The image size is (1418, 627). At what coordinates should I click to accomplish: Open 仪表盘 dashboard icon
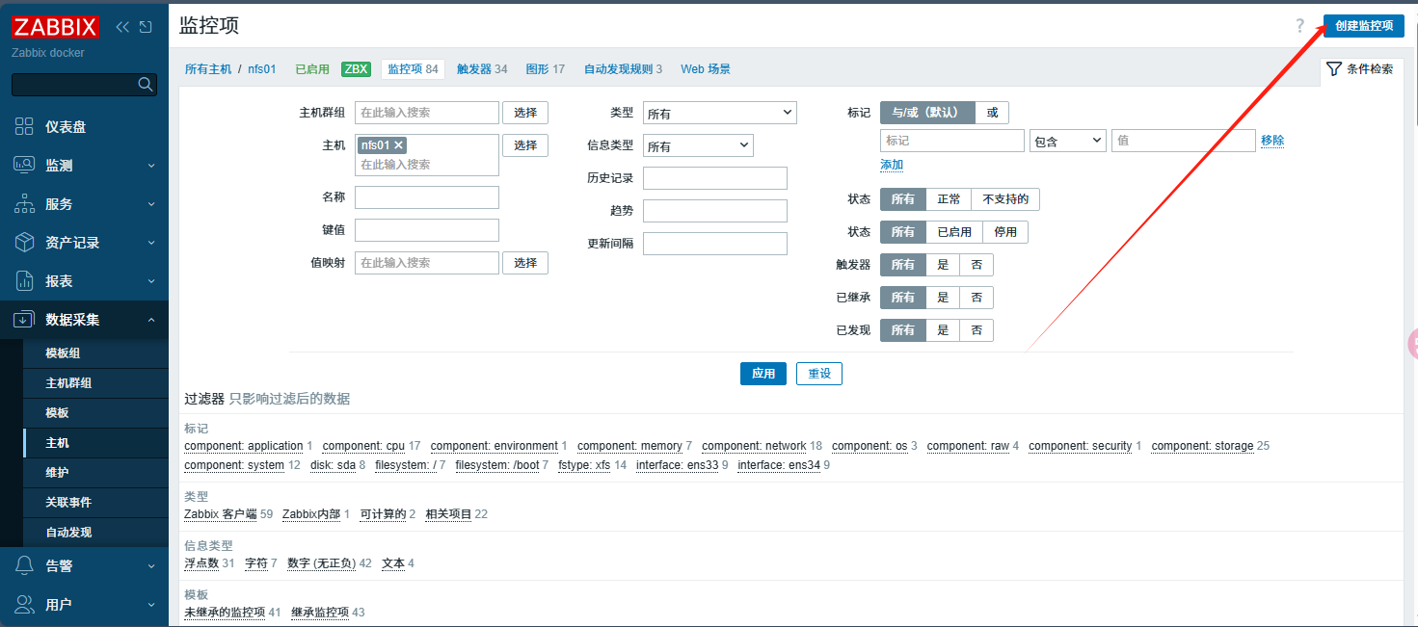tap(25, 126)
